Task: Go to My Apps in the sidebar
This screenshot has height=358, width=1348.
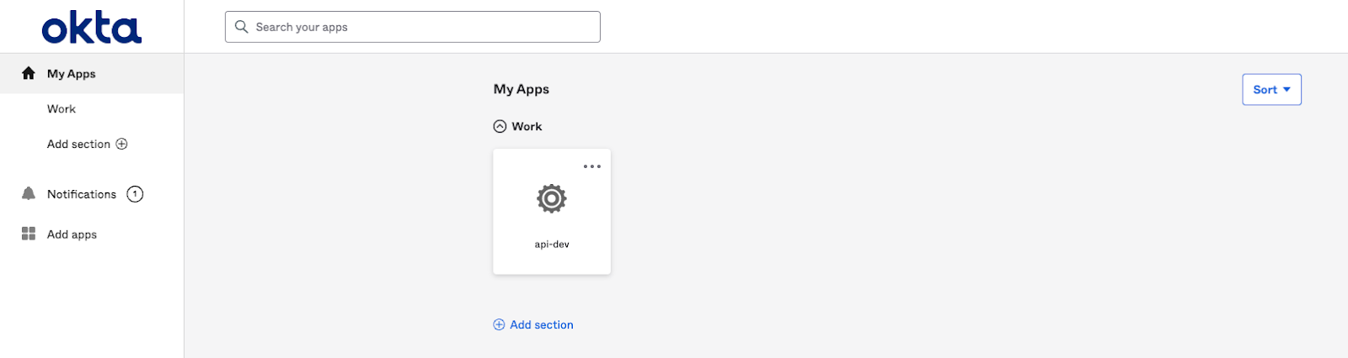Action: (x=72, y=74)
